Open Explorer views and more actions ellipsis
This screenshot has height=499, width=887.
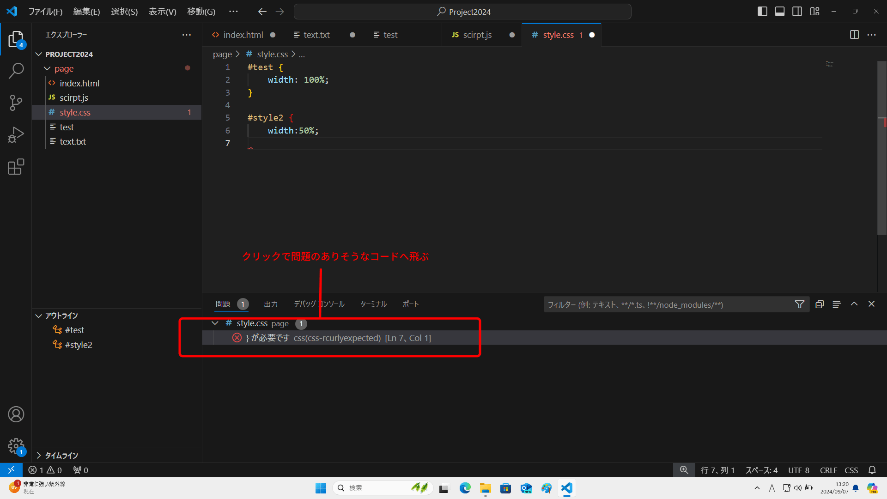187,35
